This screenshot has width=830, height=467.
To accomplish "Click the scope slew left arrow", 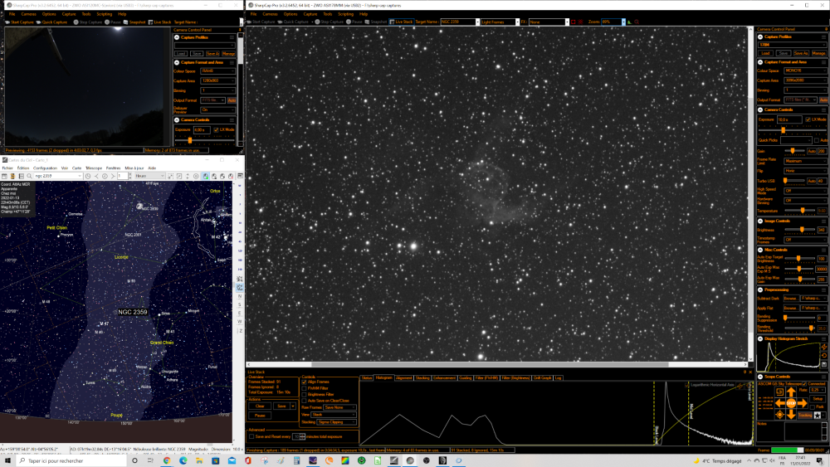I will pos(779,403).
